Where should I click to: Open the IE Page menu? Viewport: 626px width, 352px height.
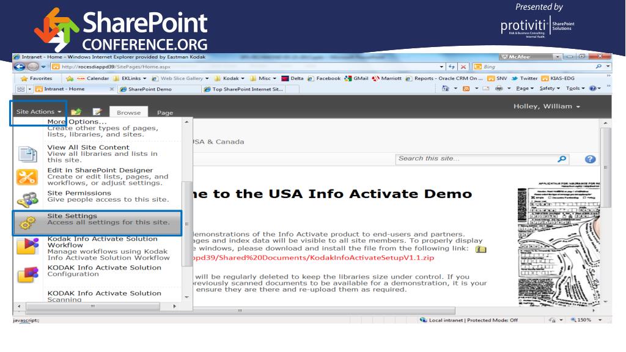(525, 88)
